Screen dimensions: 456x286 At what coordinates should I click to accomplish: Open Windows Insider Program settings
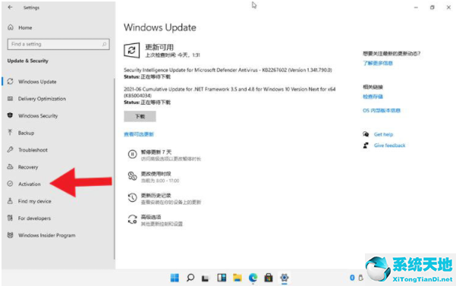(47, 235)
